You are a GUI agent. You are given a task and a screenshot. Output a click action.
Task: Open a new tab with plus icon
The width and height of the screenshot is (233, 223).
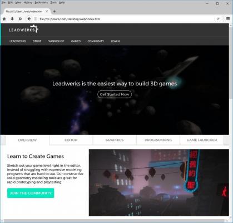54,11
